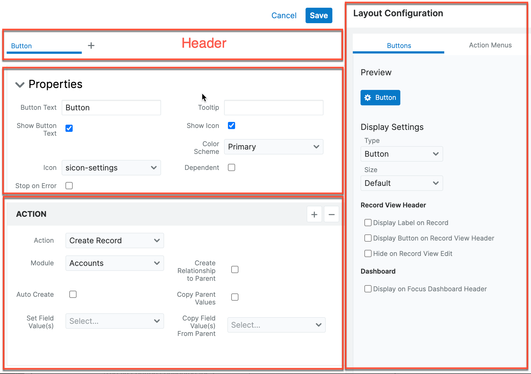Enable Display Button on Record View Header
This screenshot has height=374, width=531.
pyautogui.click(x=368, y=238)
